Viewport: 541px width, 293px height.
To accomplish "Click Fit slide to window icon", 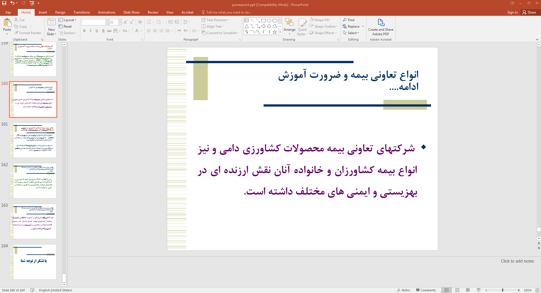I will 537,290.
